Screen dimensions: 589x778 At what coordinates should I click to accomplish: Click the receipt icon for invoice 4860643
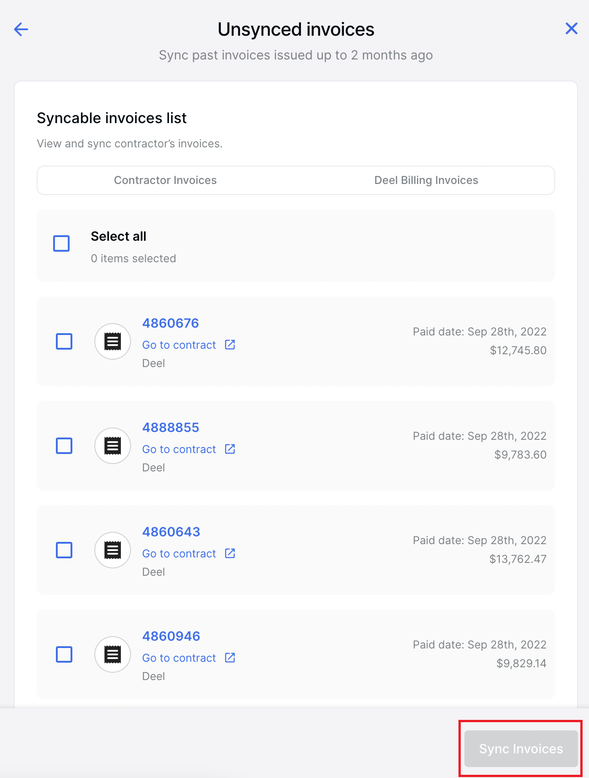pos(113,550)
